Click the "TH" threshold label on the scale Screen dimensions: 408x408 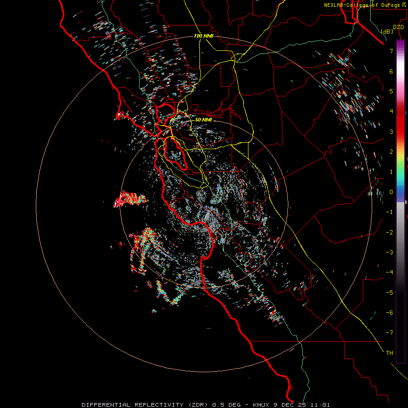[389, 353]
